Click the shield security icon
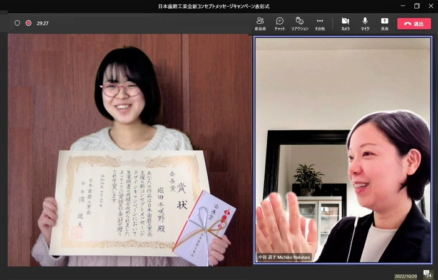The image size is (438, 280). (17, 23)
